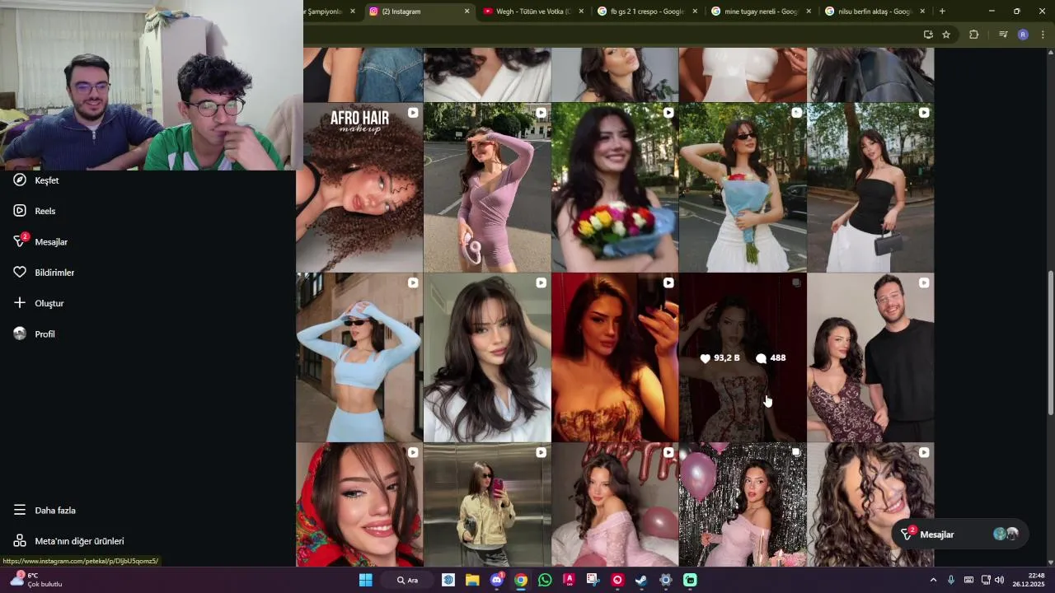The image size is (1055, 593).
Task: Open Settings gear in taskbar
Action: click(x=666, y=580)
